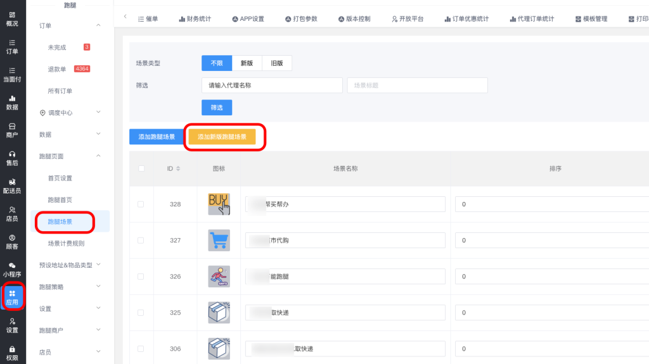Select the checkbox for row ID 326
The image size is (649, 364).
[141, 277]
